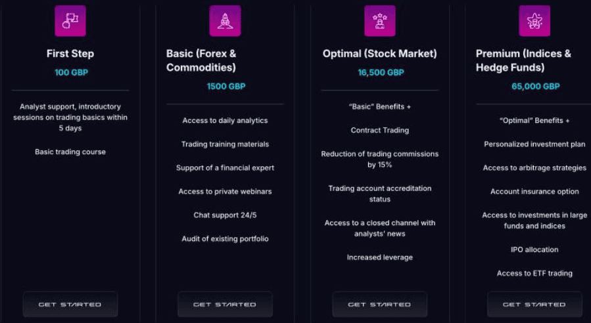Click the IPO allocation feature text
This screenshot has width=591, height=323.
click(534, 249)
